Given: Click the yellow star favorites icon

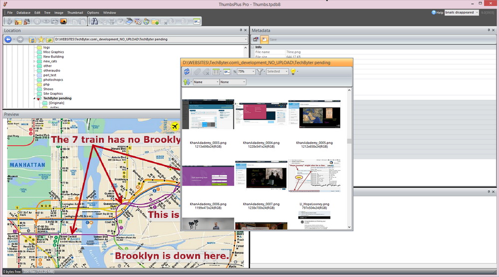Looking at the screenshot, I should point(41,39).
